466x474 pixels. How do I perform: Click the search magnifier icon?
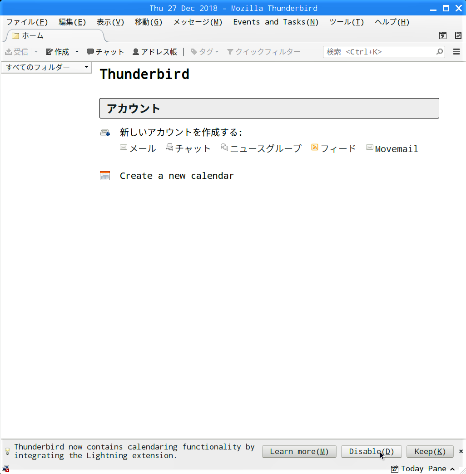tap(440, 52)
